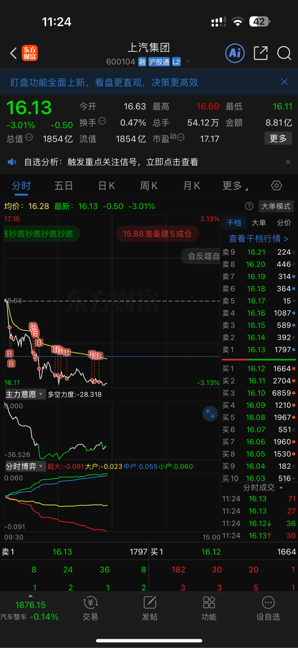Viewport: 298px width, 648px height.
Task: Select the 大单 tab
Action: (259, 223)
